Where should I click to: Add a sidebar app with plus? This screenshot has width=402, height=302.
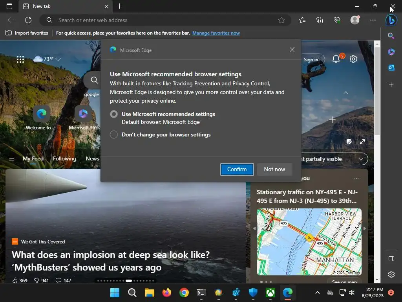click(x=391, y=85)
